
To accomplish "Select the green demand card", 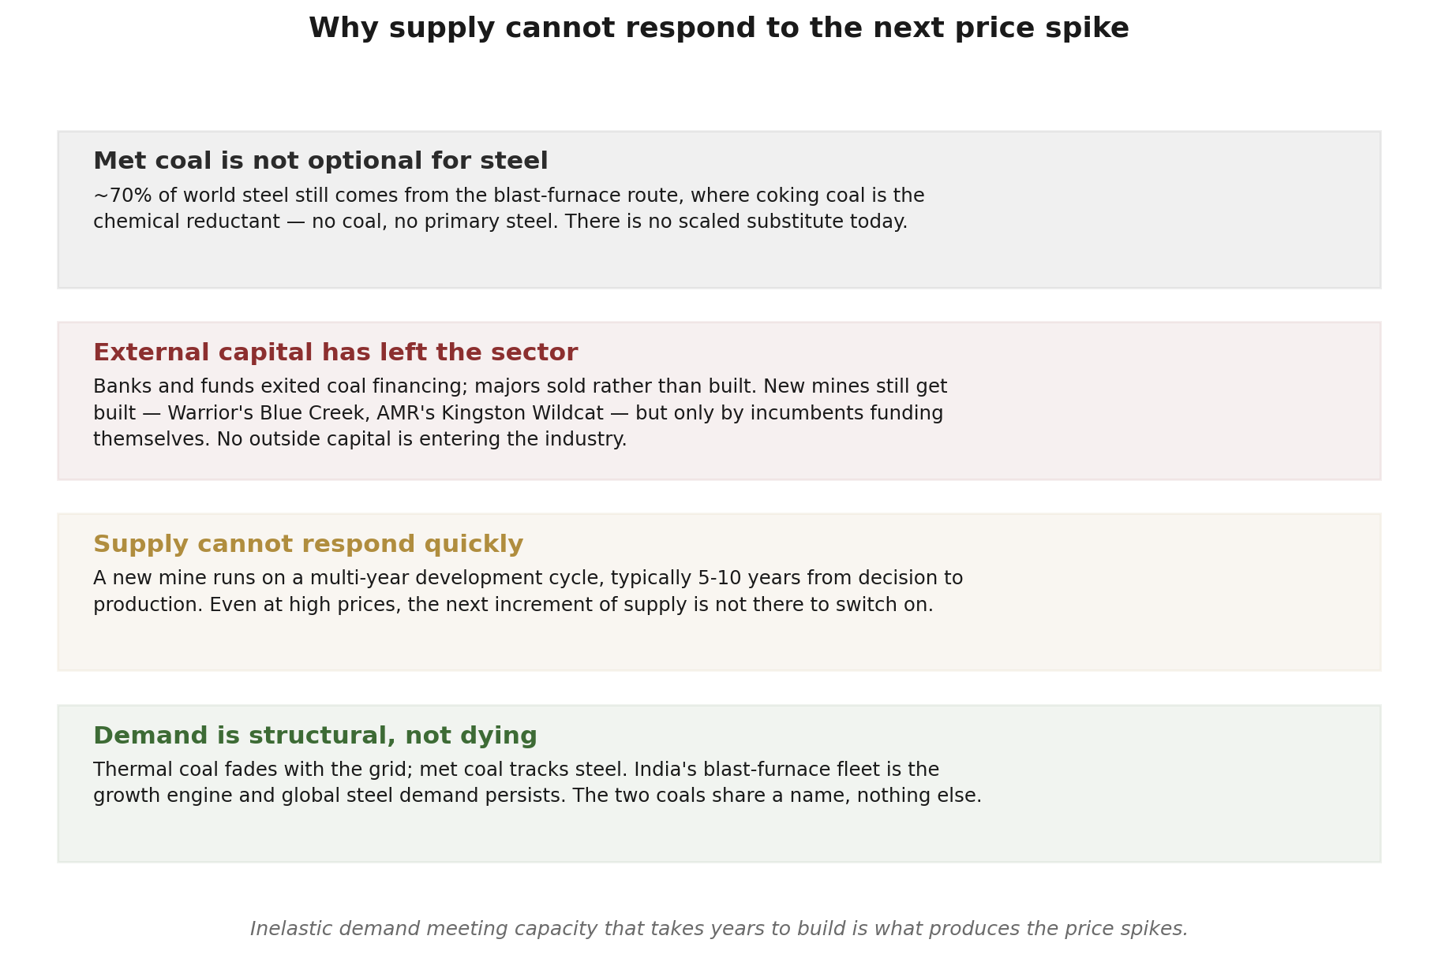I will (719, 784).
